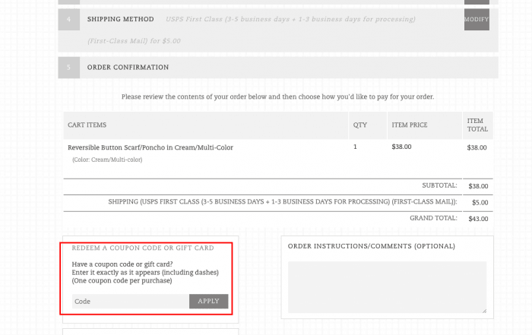Apply the coupon code
Image resolution: width=532 pixels, height=335 pixels.
click(x=208, y=302)
